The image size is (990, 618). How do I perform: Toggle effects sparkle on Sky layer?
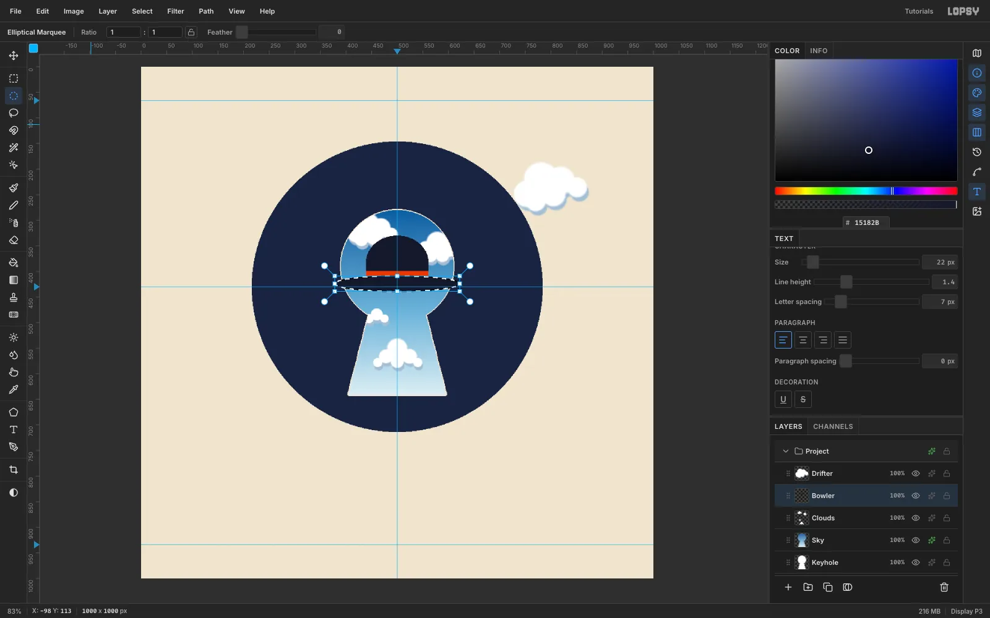pos(932,540)
